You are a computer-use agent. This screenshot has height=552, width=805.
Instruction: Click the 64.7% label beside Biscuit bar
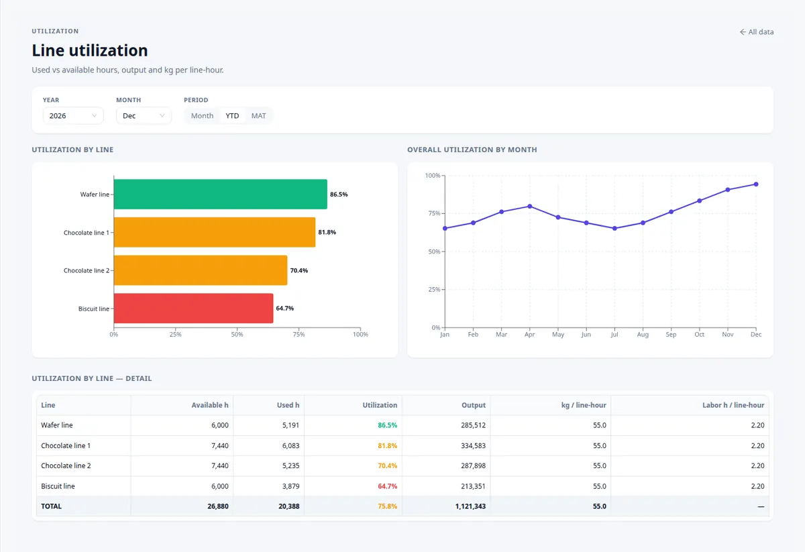[284, 309]
